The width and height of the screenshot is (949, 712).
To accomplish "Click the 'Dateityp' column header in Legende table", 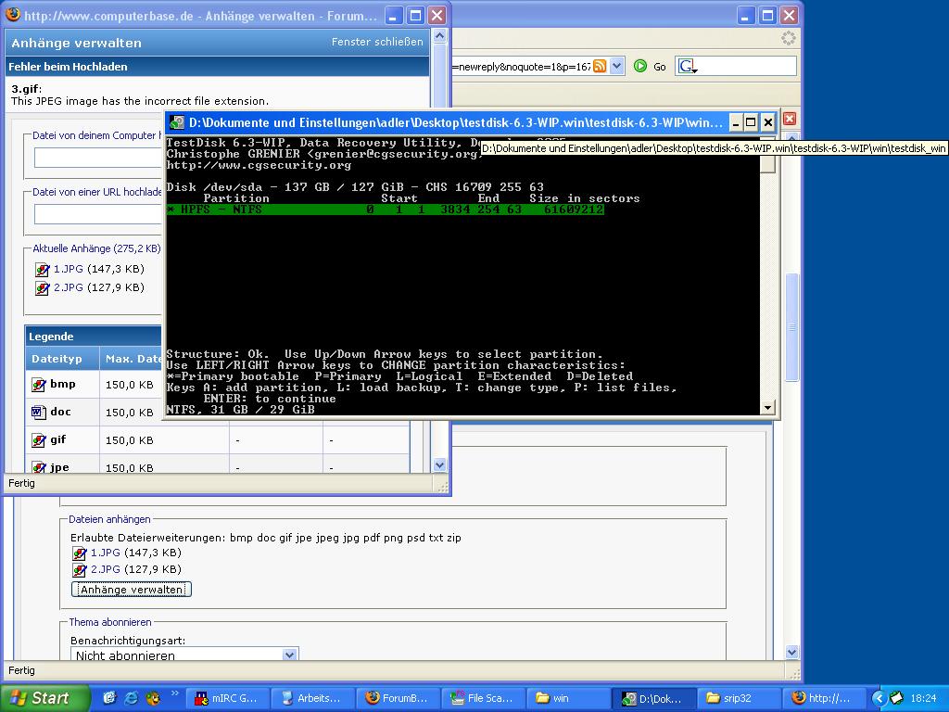I will [57, 359].
